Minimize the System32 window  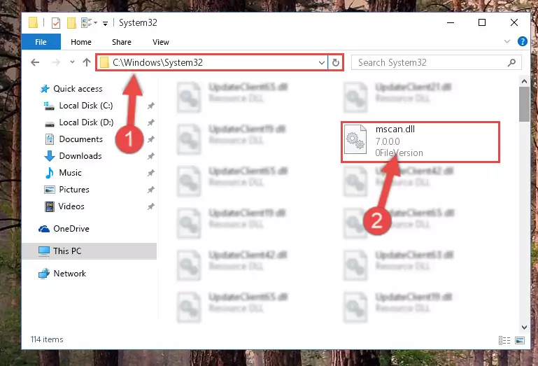(451, 22)
